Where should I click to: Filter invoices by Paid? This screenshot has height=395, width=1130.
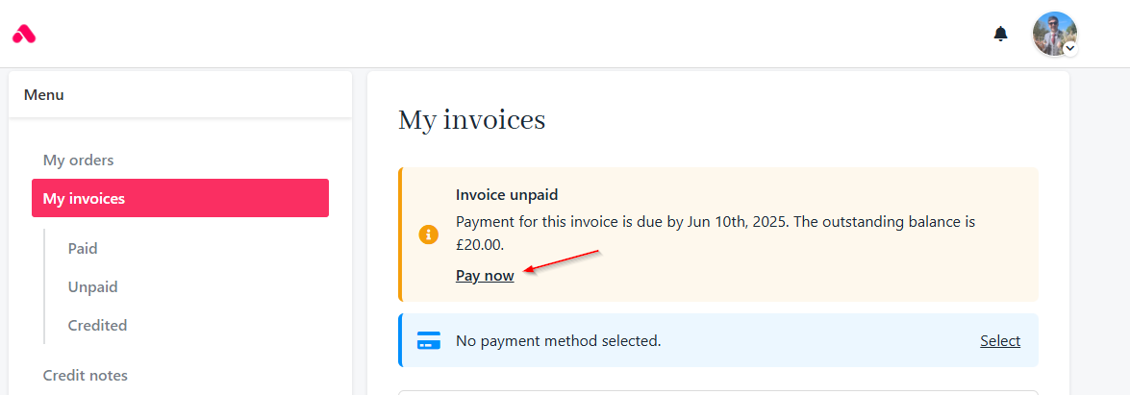click(x=83, y=249)
